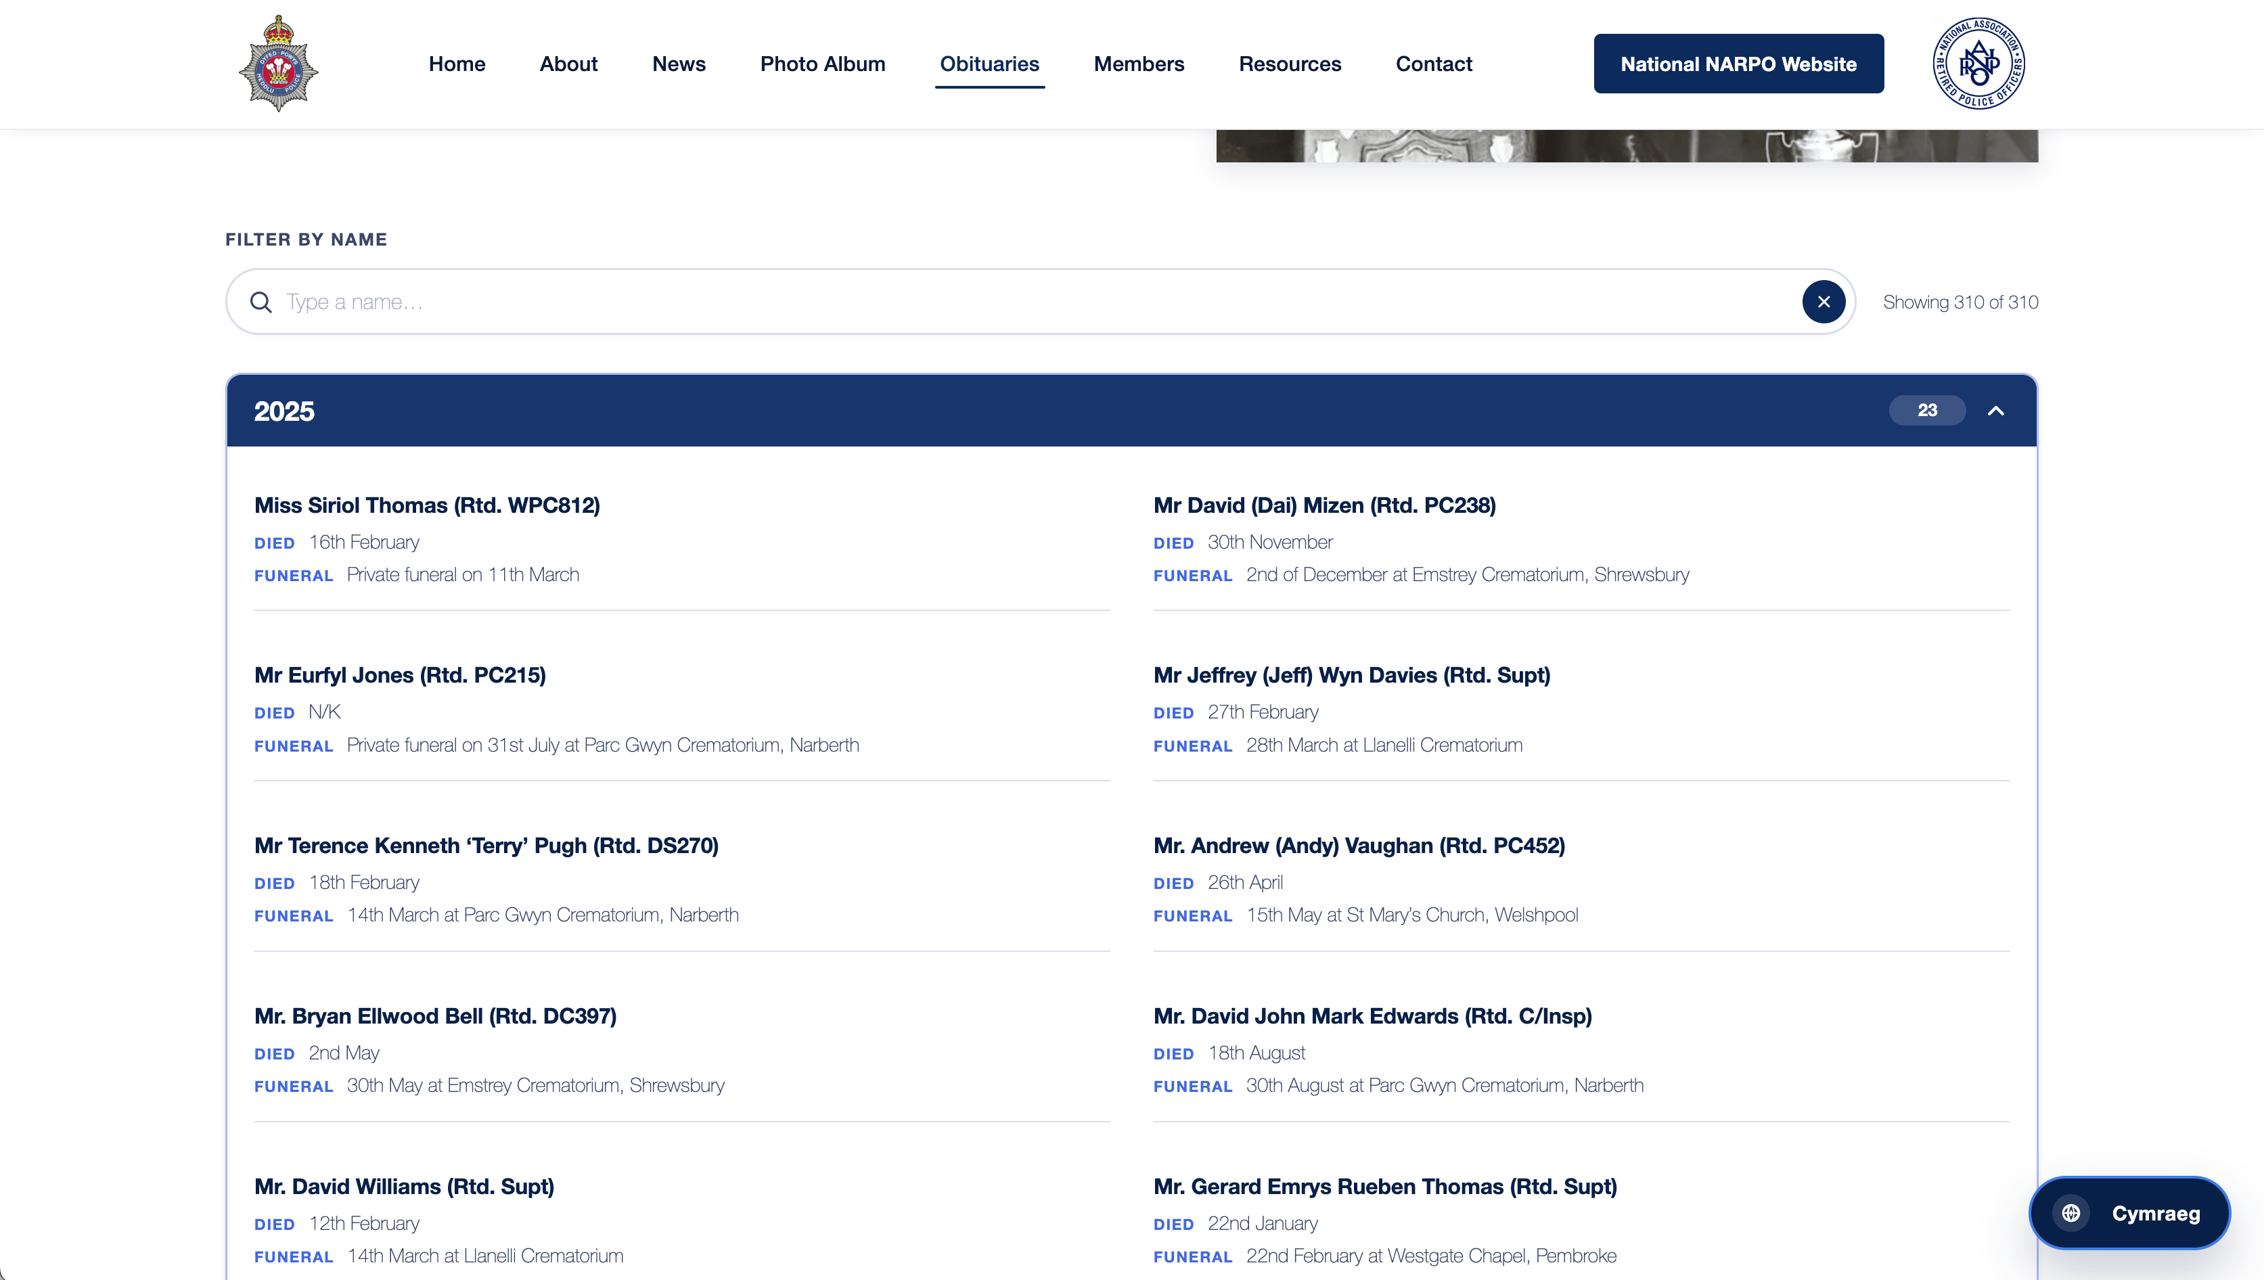
Task: Click the globe icon on Cymraeg button
Action: 2070,1213
